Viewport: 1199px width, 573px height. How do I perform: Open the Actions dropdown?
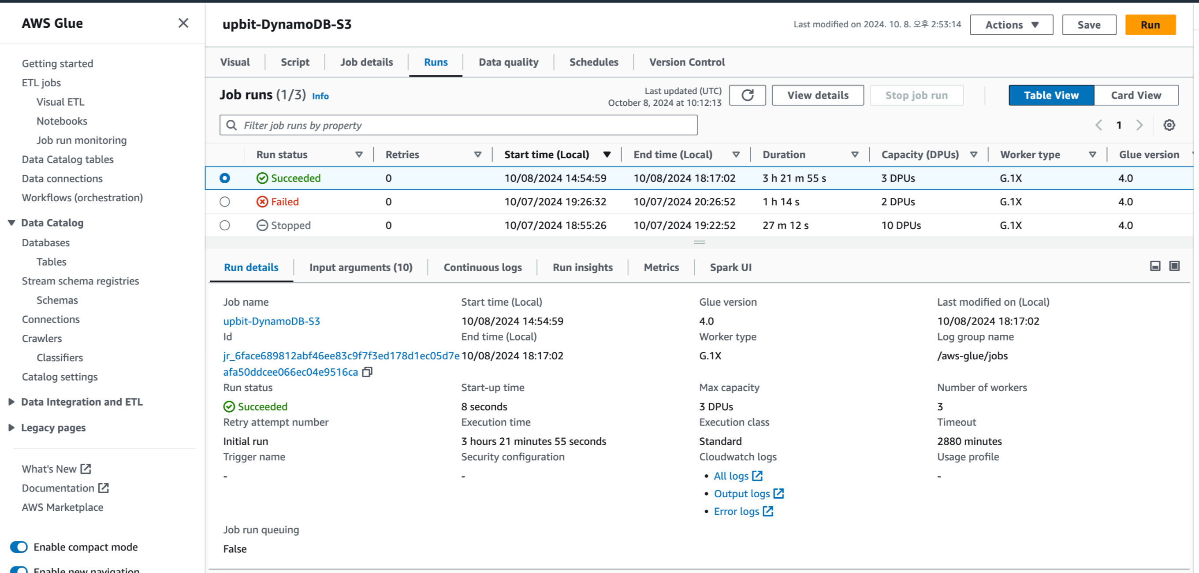[1011, 25]
